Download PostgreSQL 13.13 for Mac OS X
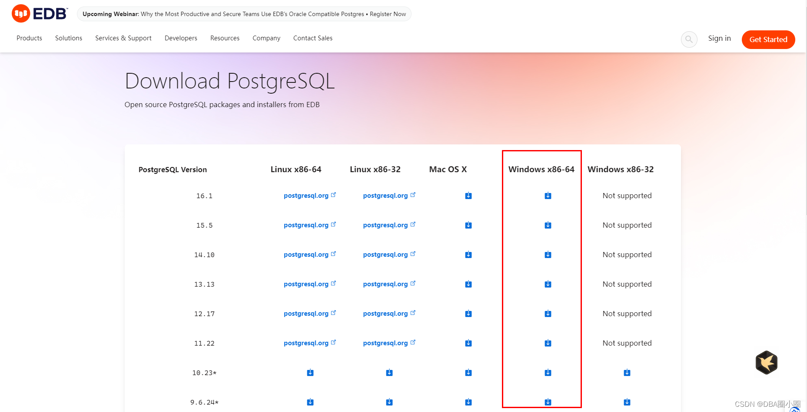 click(x=468, y=284)
